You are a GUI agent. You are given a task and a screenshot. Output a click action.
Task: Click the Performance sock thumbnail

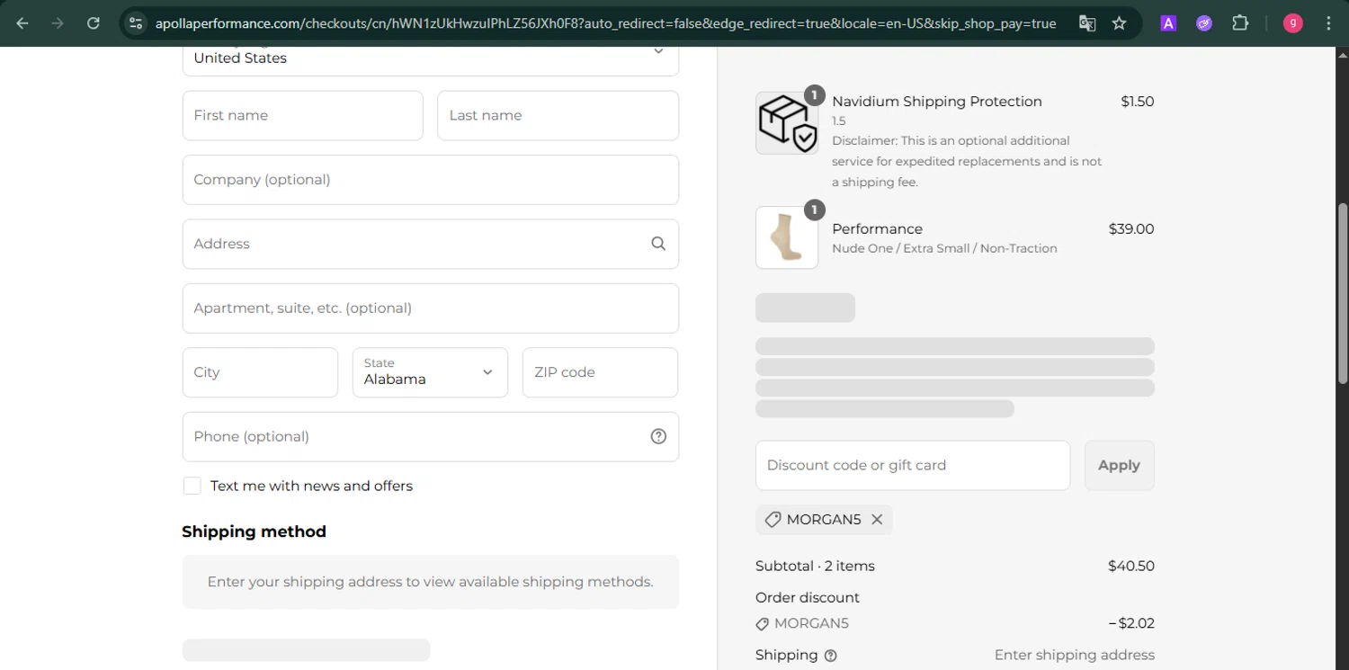(787, 237)
